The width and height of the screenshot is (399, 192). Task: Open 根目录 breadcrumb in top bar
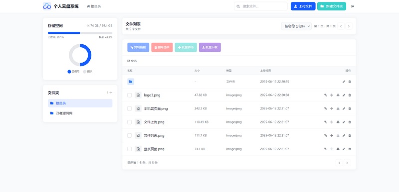[x=94, y=6]
